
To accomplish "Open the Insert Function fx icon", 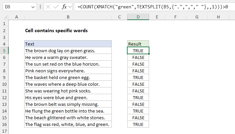I will click(x=64, y=7).
